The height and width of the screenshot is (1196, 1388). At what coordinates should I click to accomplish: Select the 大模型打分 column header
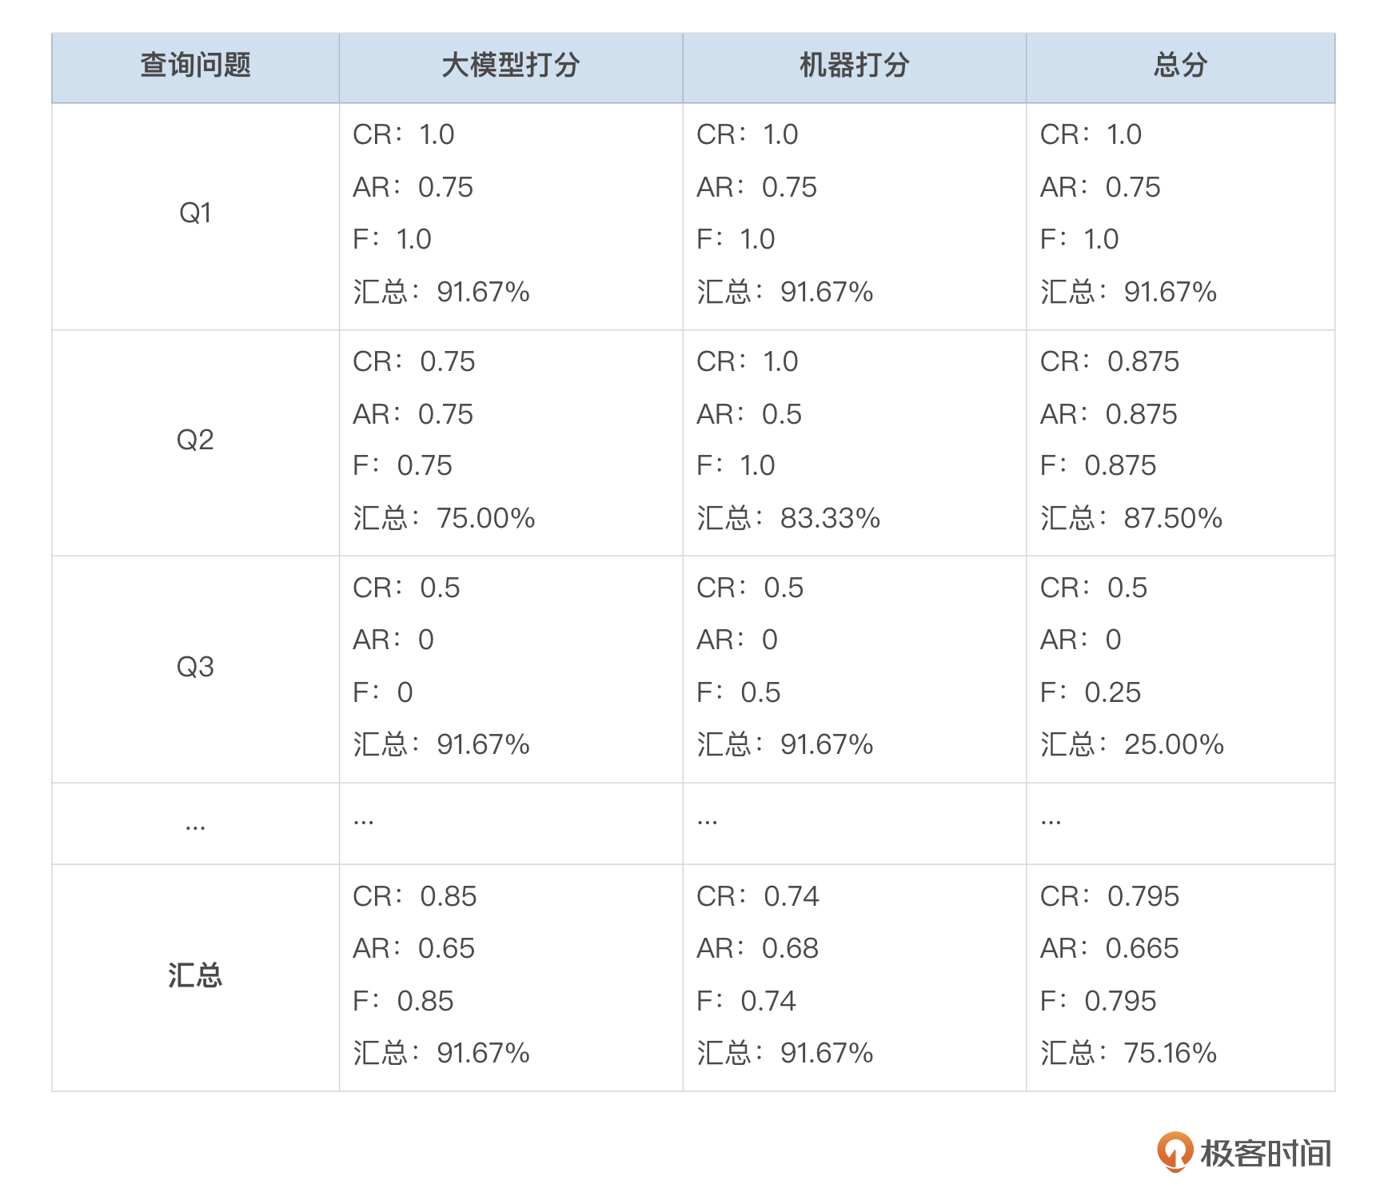(510, 66)
